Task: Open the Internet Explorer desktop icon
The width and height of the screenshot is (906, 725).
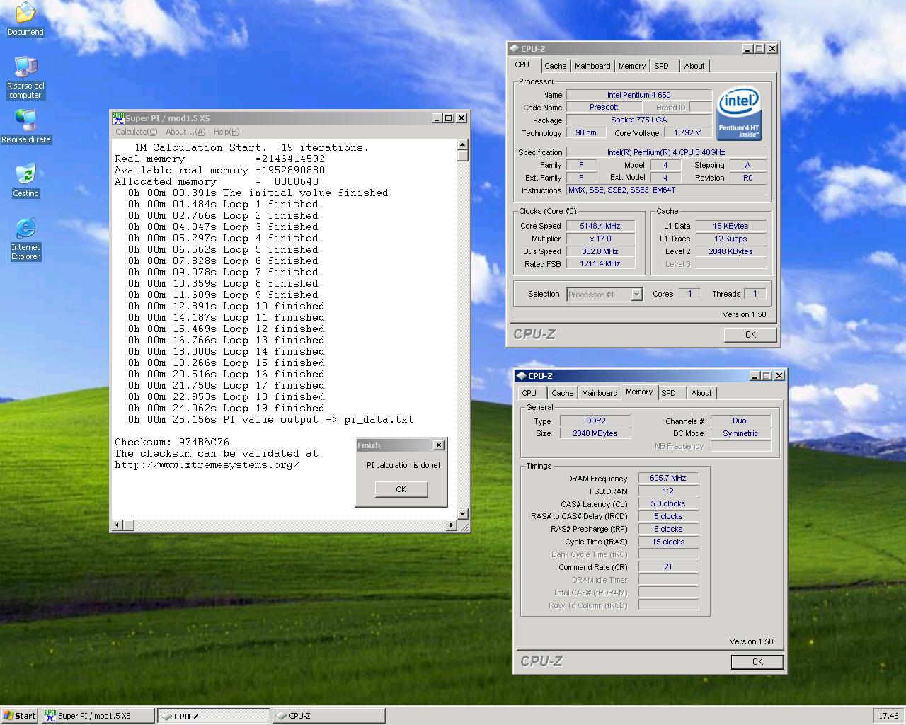Action: coord(25,239)
